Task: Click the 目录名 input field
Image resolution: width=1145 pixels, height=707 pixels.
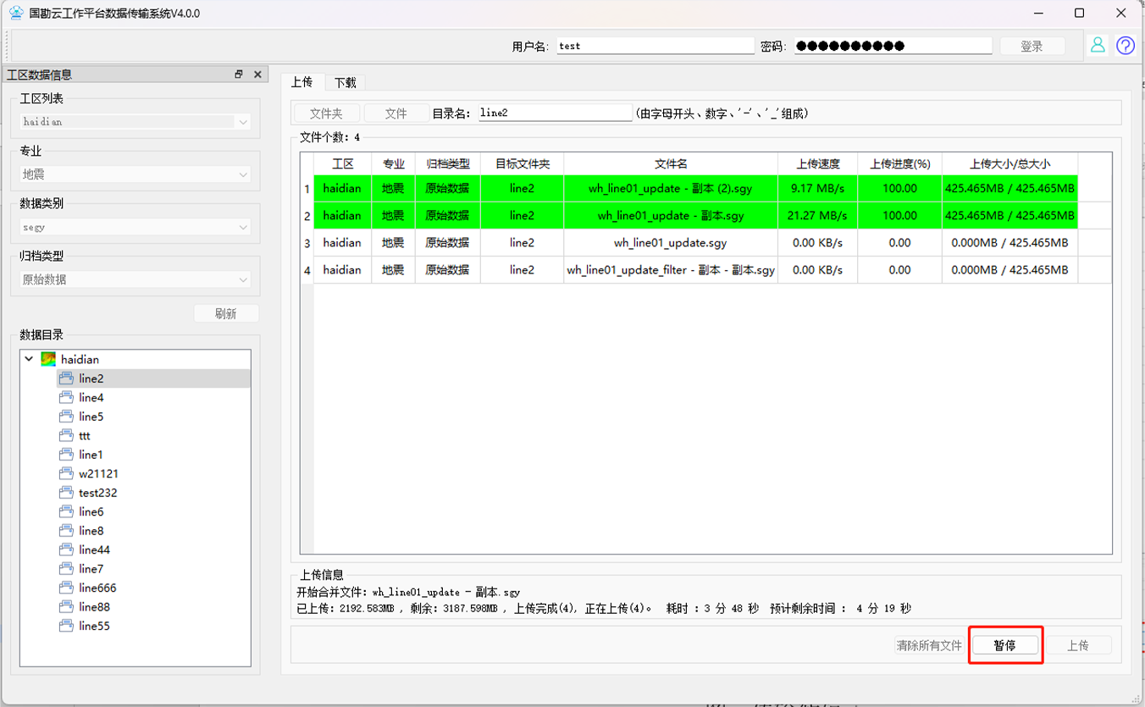Action: click(555, 113)
